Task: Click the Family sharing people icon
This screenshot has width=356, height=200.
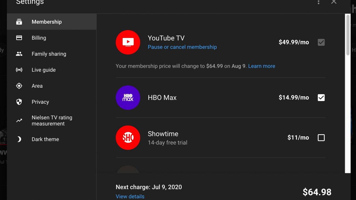Action: [x=19, y=54]
